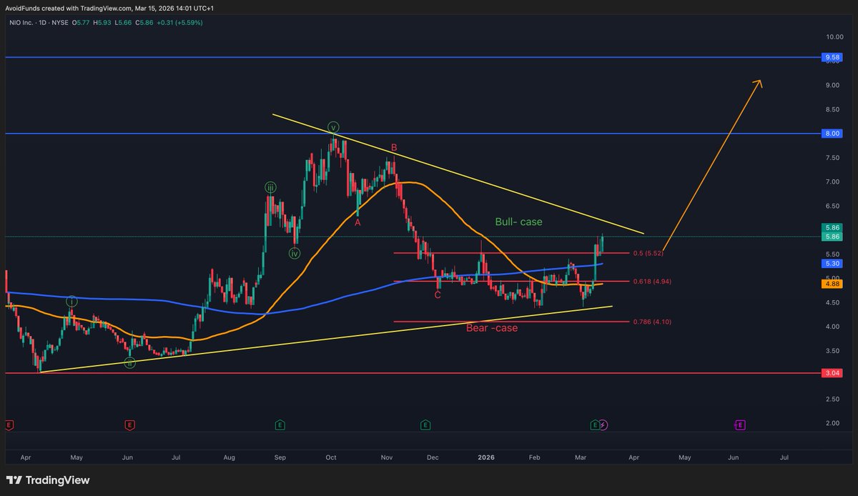Screen dimensions: 858x496
Task: Click the 4.50 price axis label
Action: pos(833,303)
